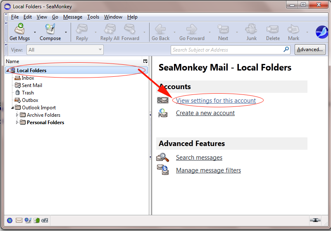331x231 pixels.
Task: Select the Sent Mail folder
Action: coord(32,85)
